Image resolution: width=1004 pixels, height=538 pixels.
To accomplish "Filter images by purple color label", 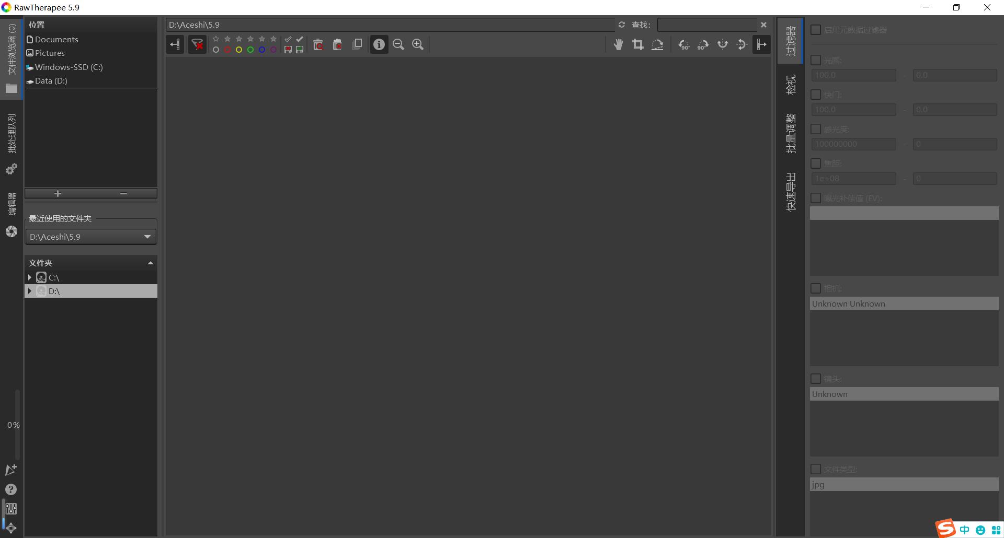I will point(273,50).
